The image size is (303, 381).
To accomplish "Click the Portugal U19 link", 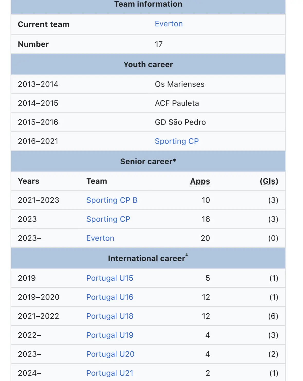I will (x=110, y=335).
